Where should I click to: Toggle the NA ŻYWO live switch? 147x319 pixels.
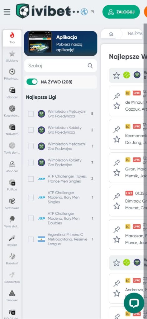click(32, 82)
